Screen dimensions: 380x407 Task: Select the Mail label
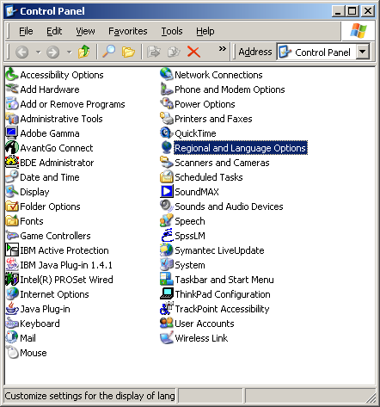pos(28,338)
